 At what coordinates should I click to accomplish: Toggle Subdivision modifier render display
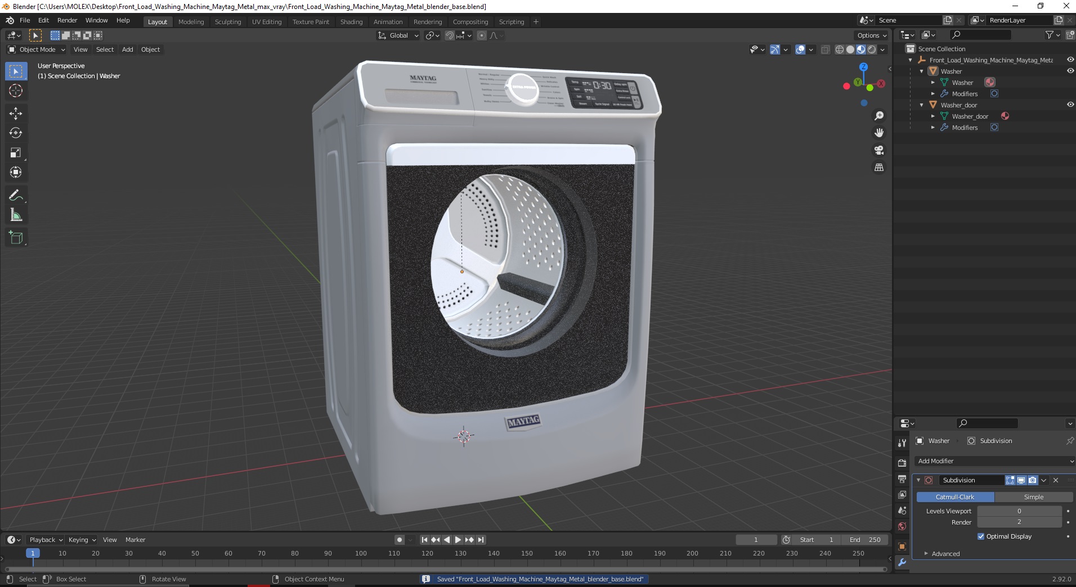[x=1032, y=480]
